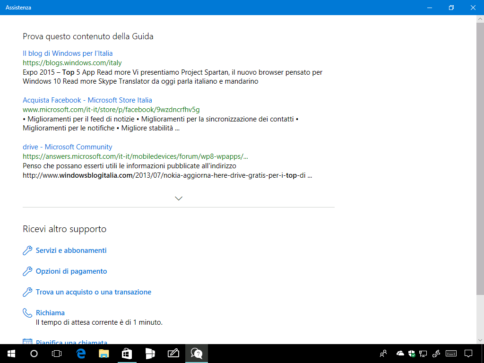The height and width of the screenshot is (363, 484).
Task: Open the answers.microsoft.com forum URL
Action: click(135, 156)
